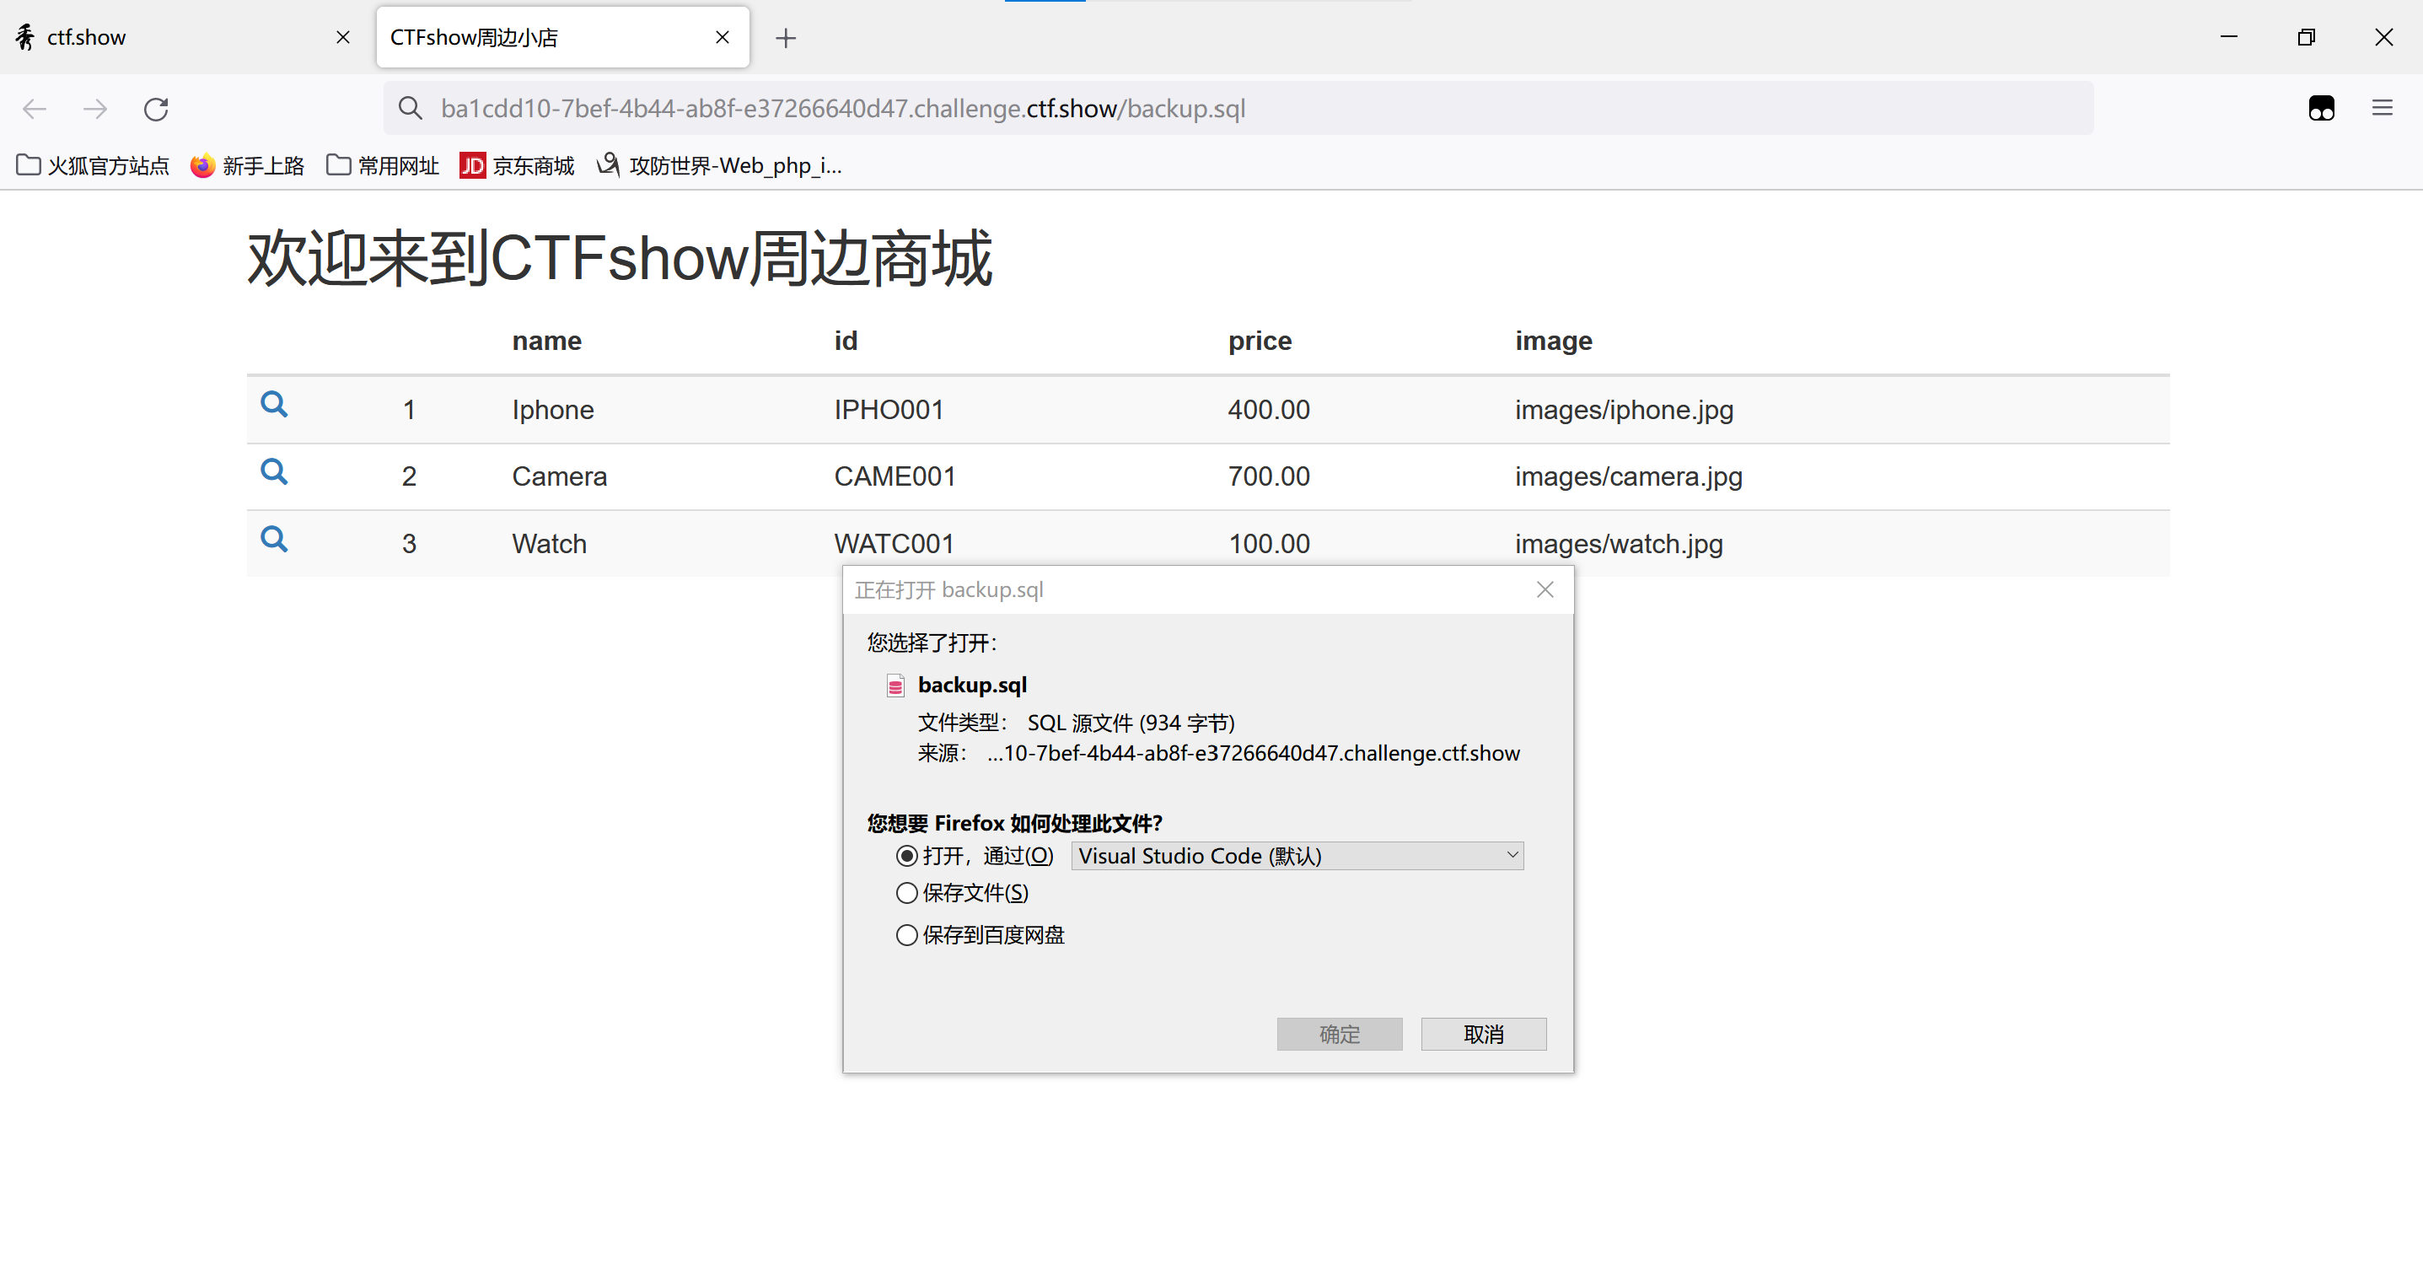Select the 保存文件 radio option
The image size is (2423, 1280).
[907, 892]
